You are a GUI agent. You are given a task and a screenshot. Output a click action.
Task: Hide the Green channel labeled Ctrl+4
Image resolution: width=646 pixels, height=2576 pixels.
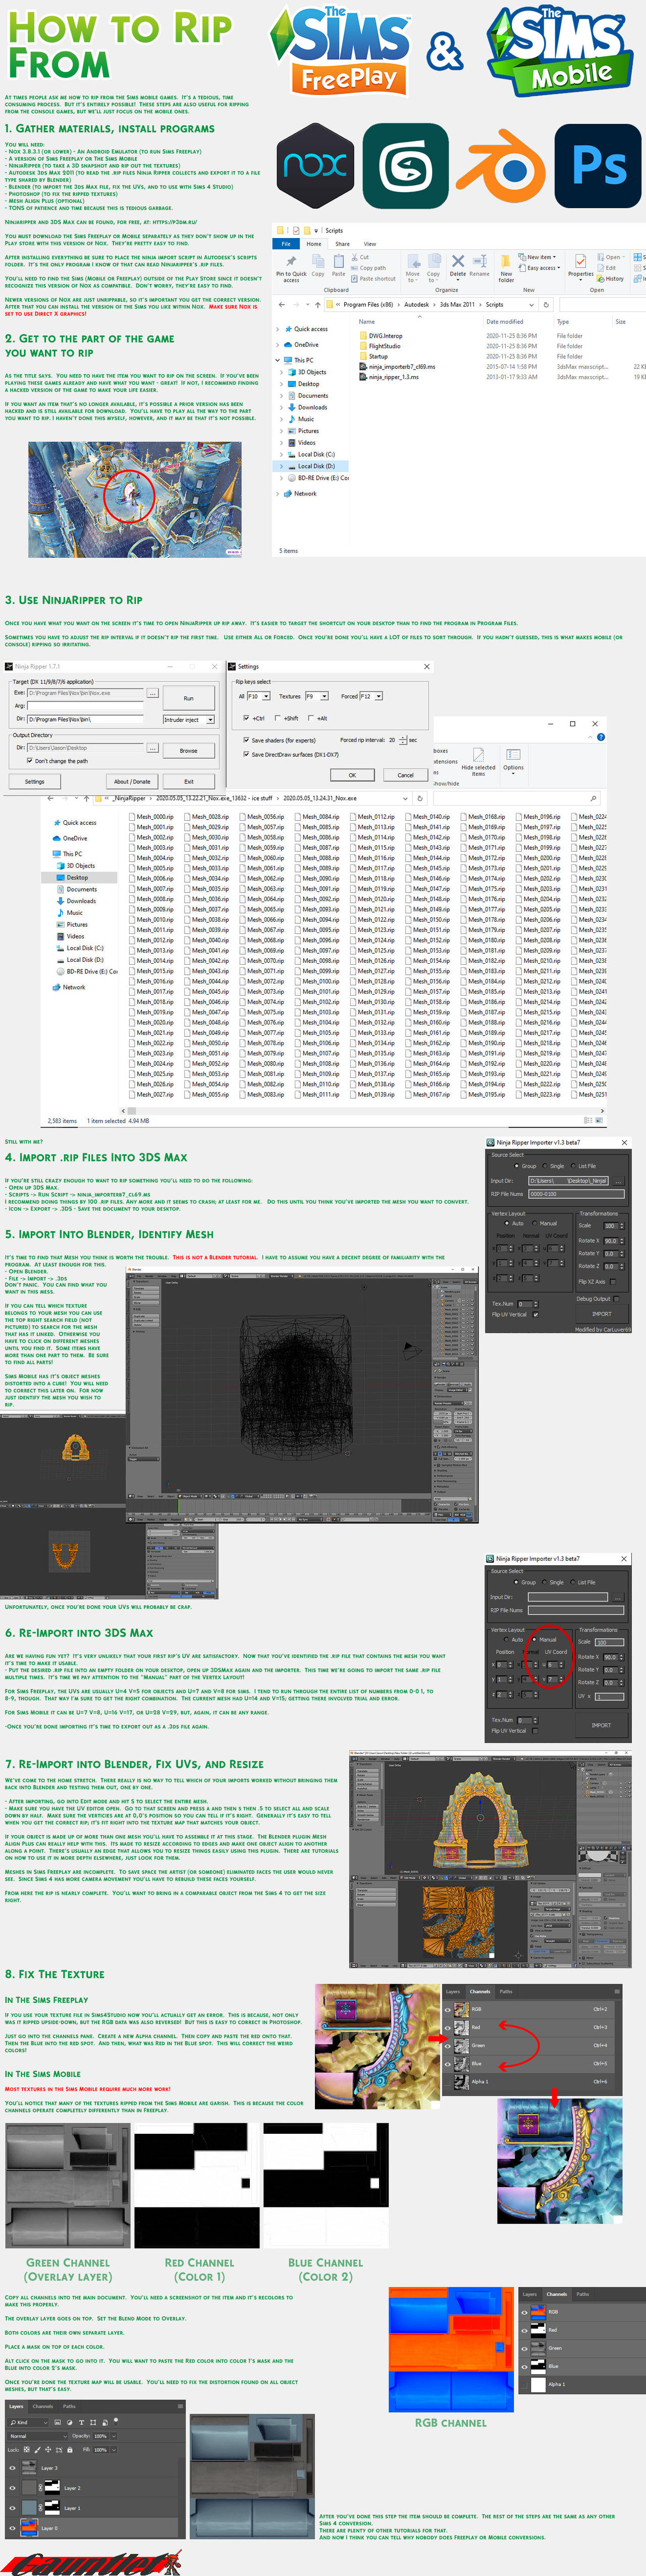pyautogui.click(x=446, y=2045)
